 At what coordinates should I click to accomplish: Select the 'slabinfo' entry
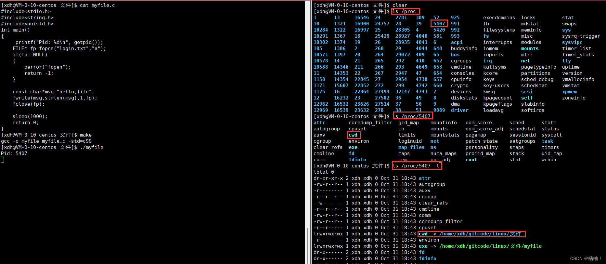point(533,104)
